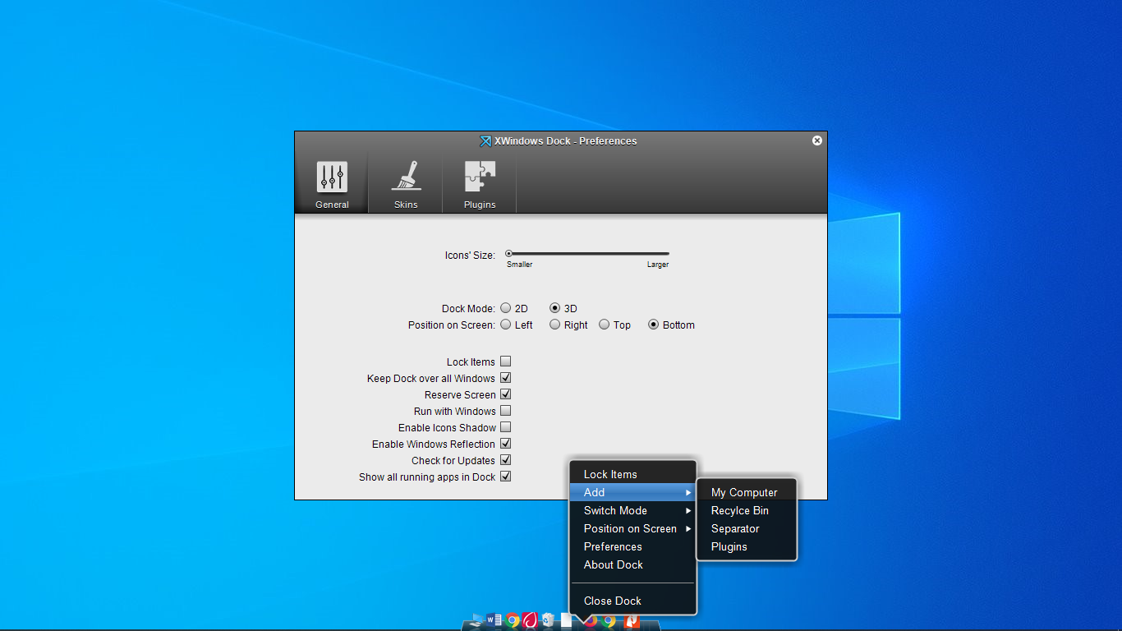Screen dimensions: 1122x631
Task: Enable the Lock Items checkbox
Action: tap(505, 362)
